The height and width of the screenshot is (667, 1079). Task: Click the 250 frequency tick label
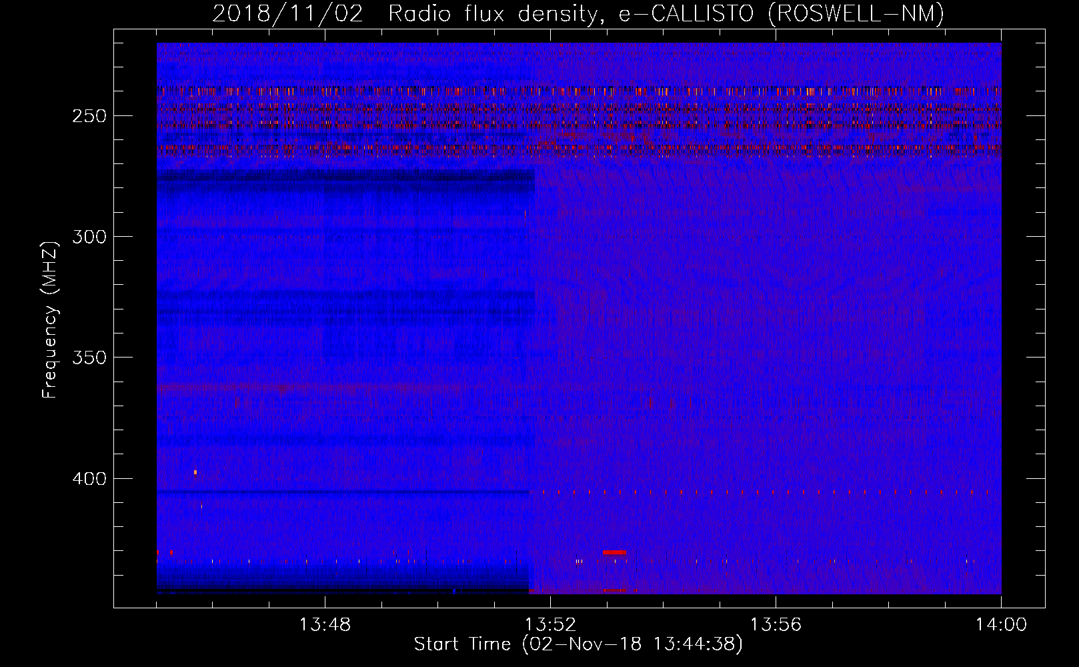(89, 116)
